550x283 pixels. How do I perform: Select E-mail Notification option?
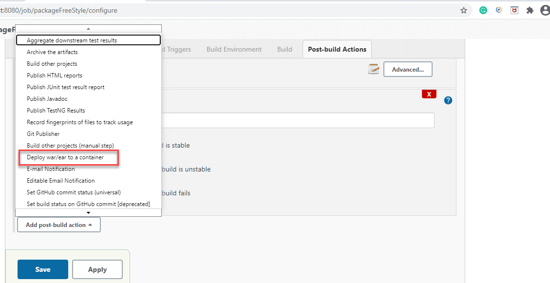[x=88, y=169]
